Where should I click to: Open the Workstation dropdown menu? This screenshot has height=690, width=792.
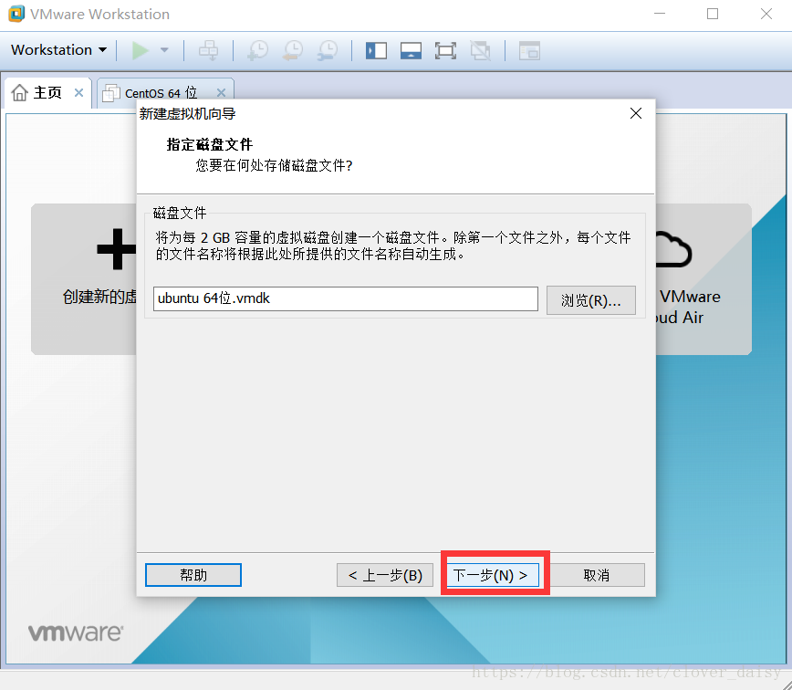[59, 50]
